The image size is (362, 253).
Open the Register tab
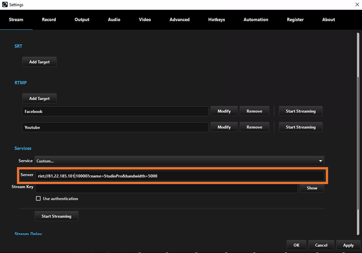[295, 19]
